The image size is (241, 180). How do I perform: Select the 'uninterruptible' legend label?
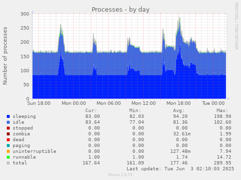tap(34, 151)
